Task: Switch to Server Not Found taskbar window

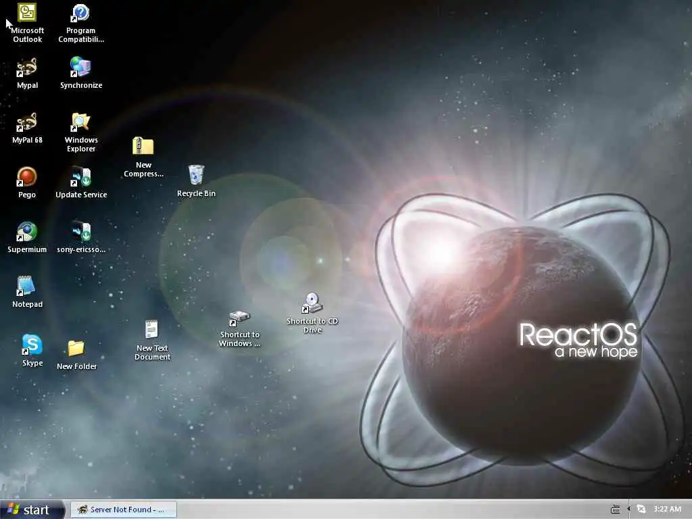Action: click(124, 510)
